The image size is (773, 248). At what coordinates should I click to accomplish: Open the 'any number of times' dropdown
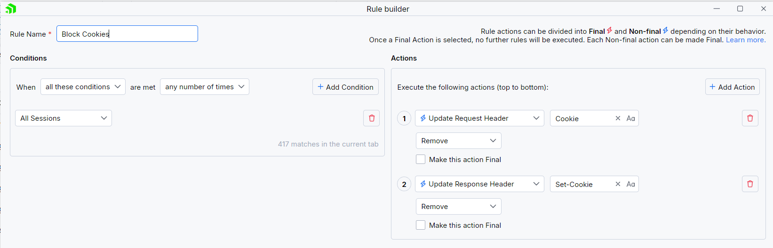(204, 87)
